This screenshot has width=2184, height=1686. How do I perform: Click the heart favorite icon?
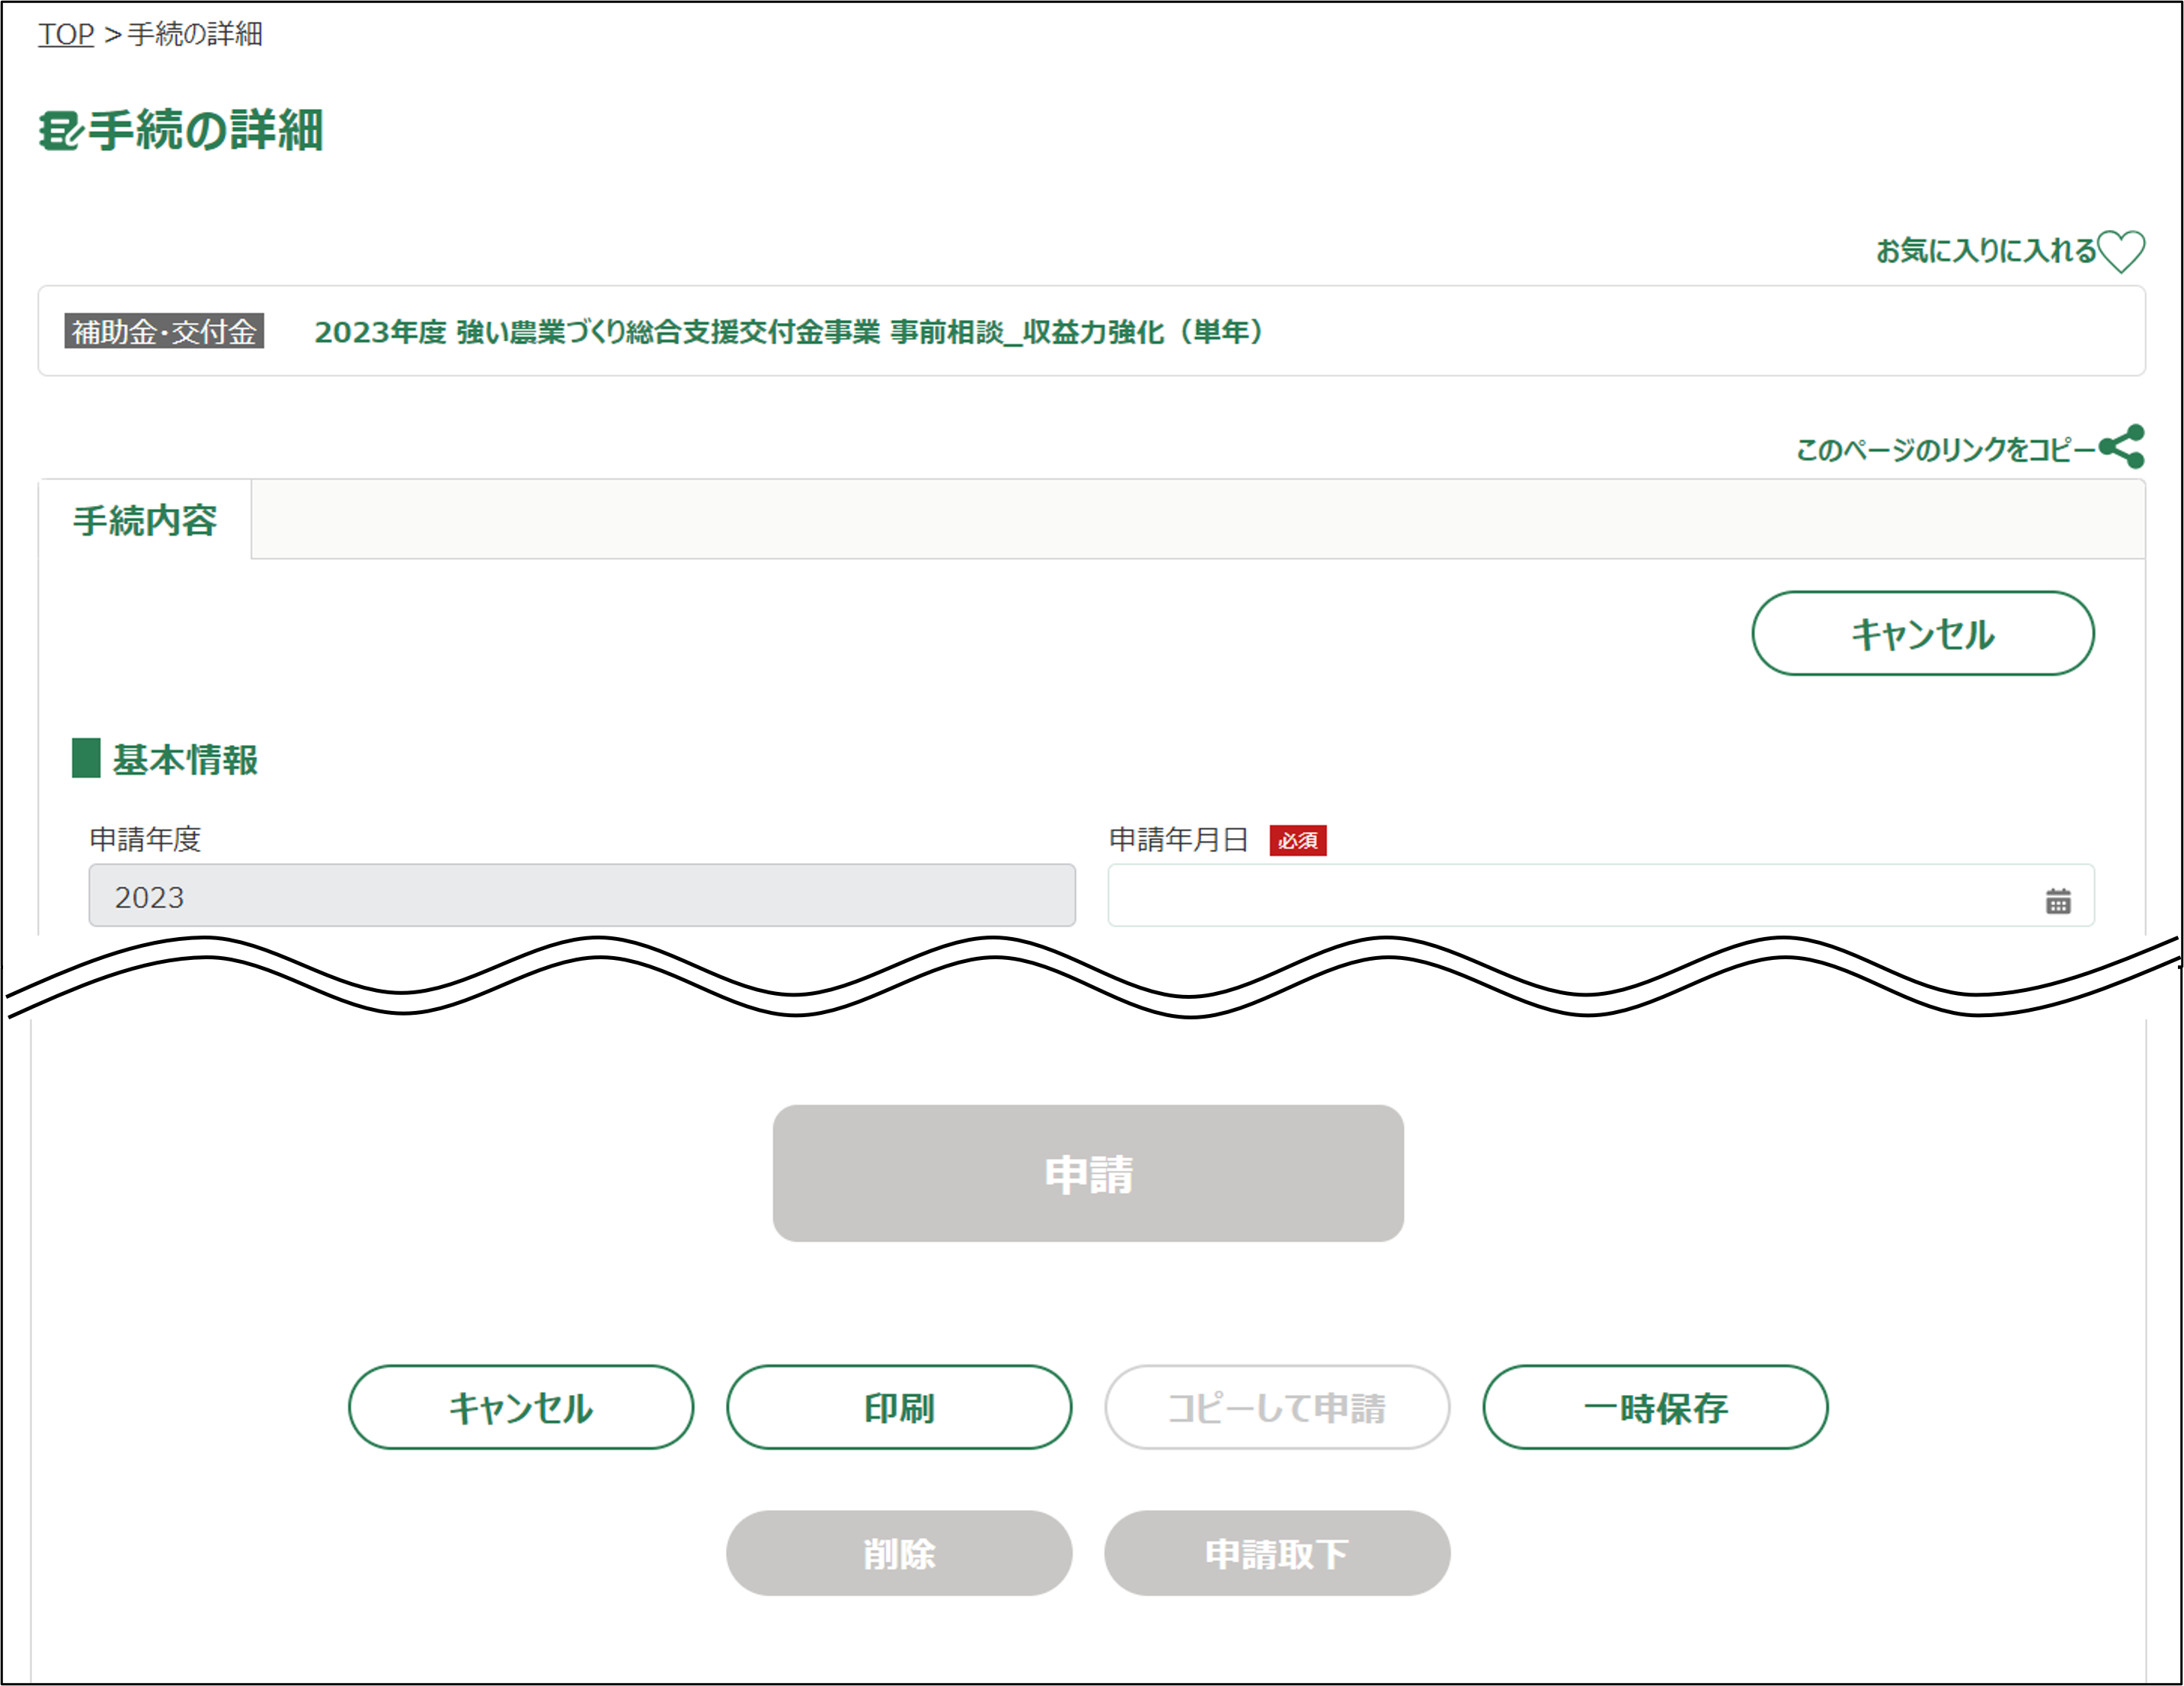[x=2120, y=250]
